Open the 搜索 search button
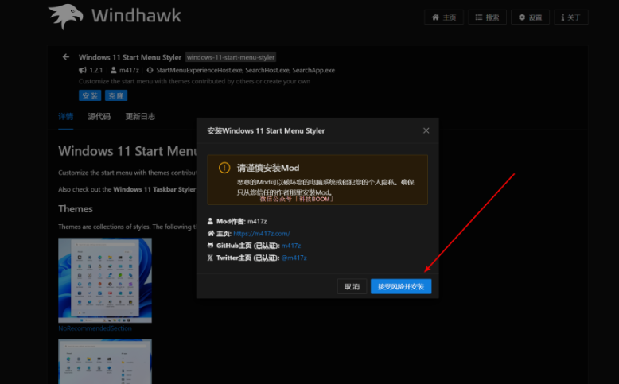Viewport: 619px width, 384px height. (487, 17)
